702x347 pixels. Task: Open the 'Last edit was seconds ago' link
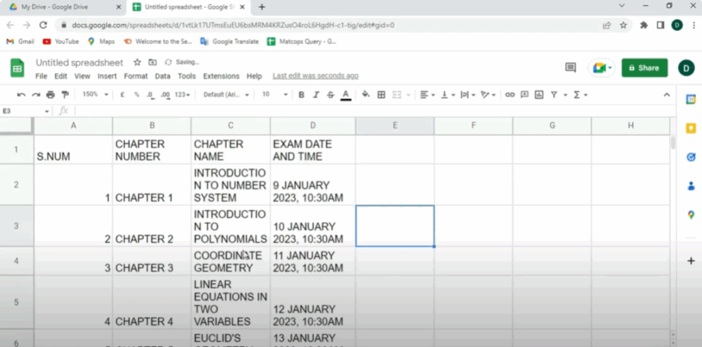tap(315, 76)
